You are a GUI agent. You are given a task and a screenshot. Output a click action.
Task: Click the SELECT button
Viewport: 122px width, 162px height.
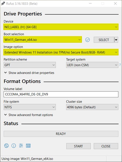click(x=104, y=40)
